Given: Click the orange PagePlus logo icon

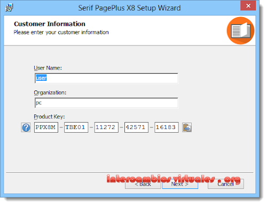Looking at the screenshot, I should (x=240, y=31).
